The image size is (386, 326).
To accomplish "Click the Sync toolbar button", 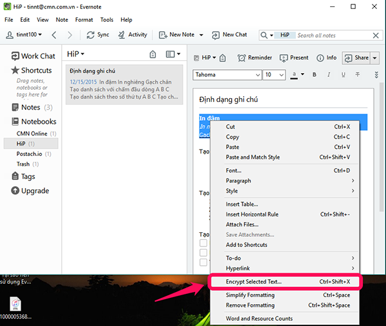I will coord(98,35).
